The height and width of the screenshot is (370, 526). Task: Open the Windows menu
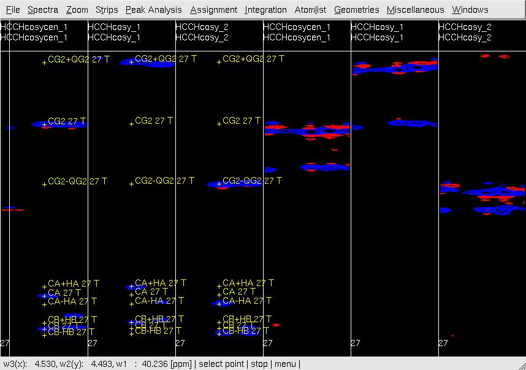click(470, 10)
